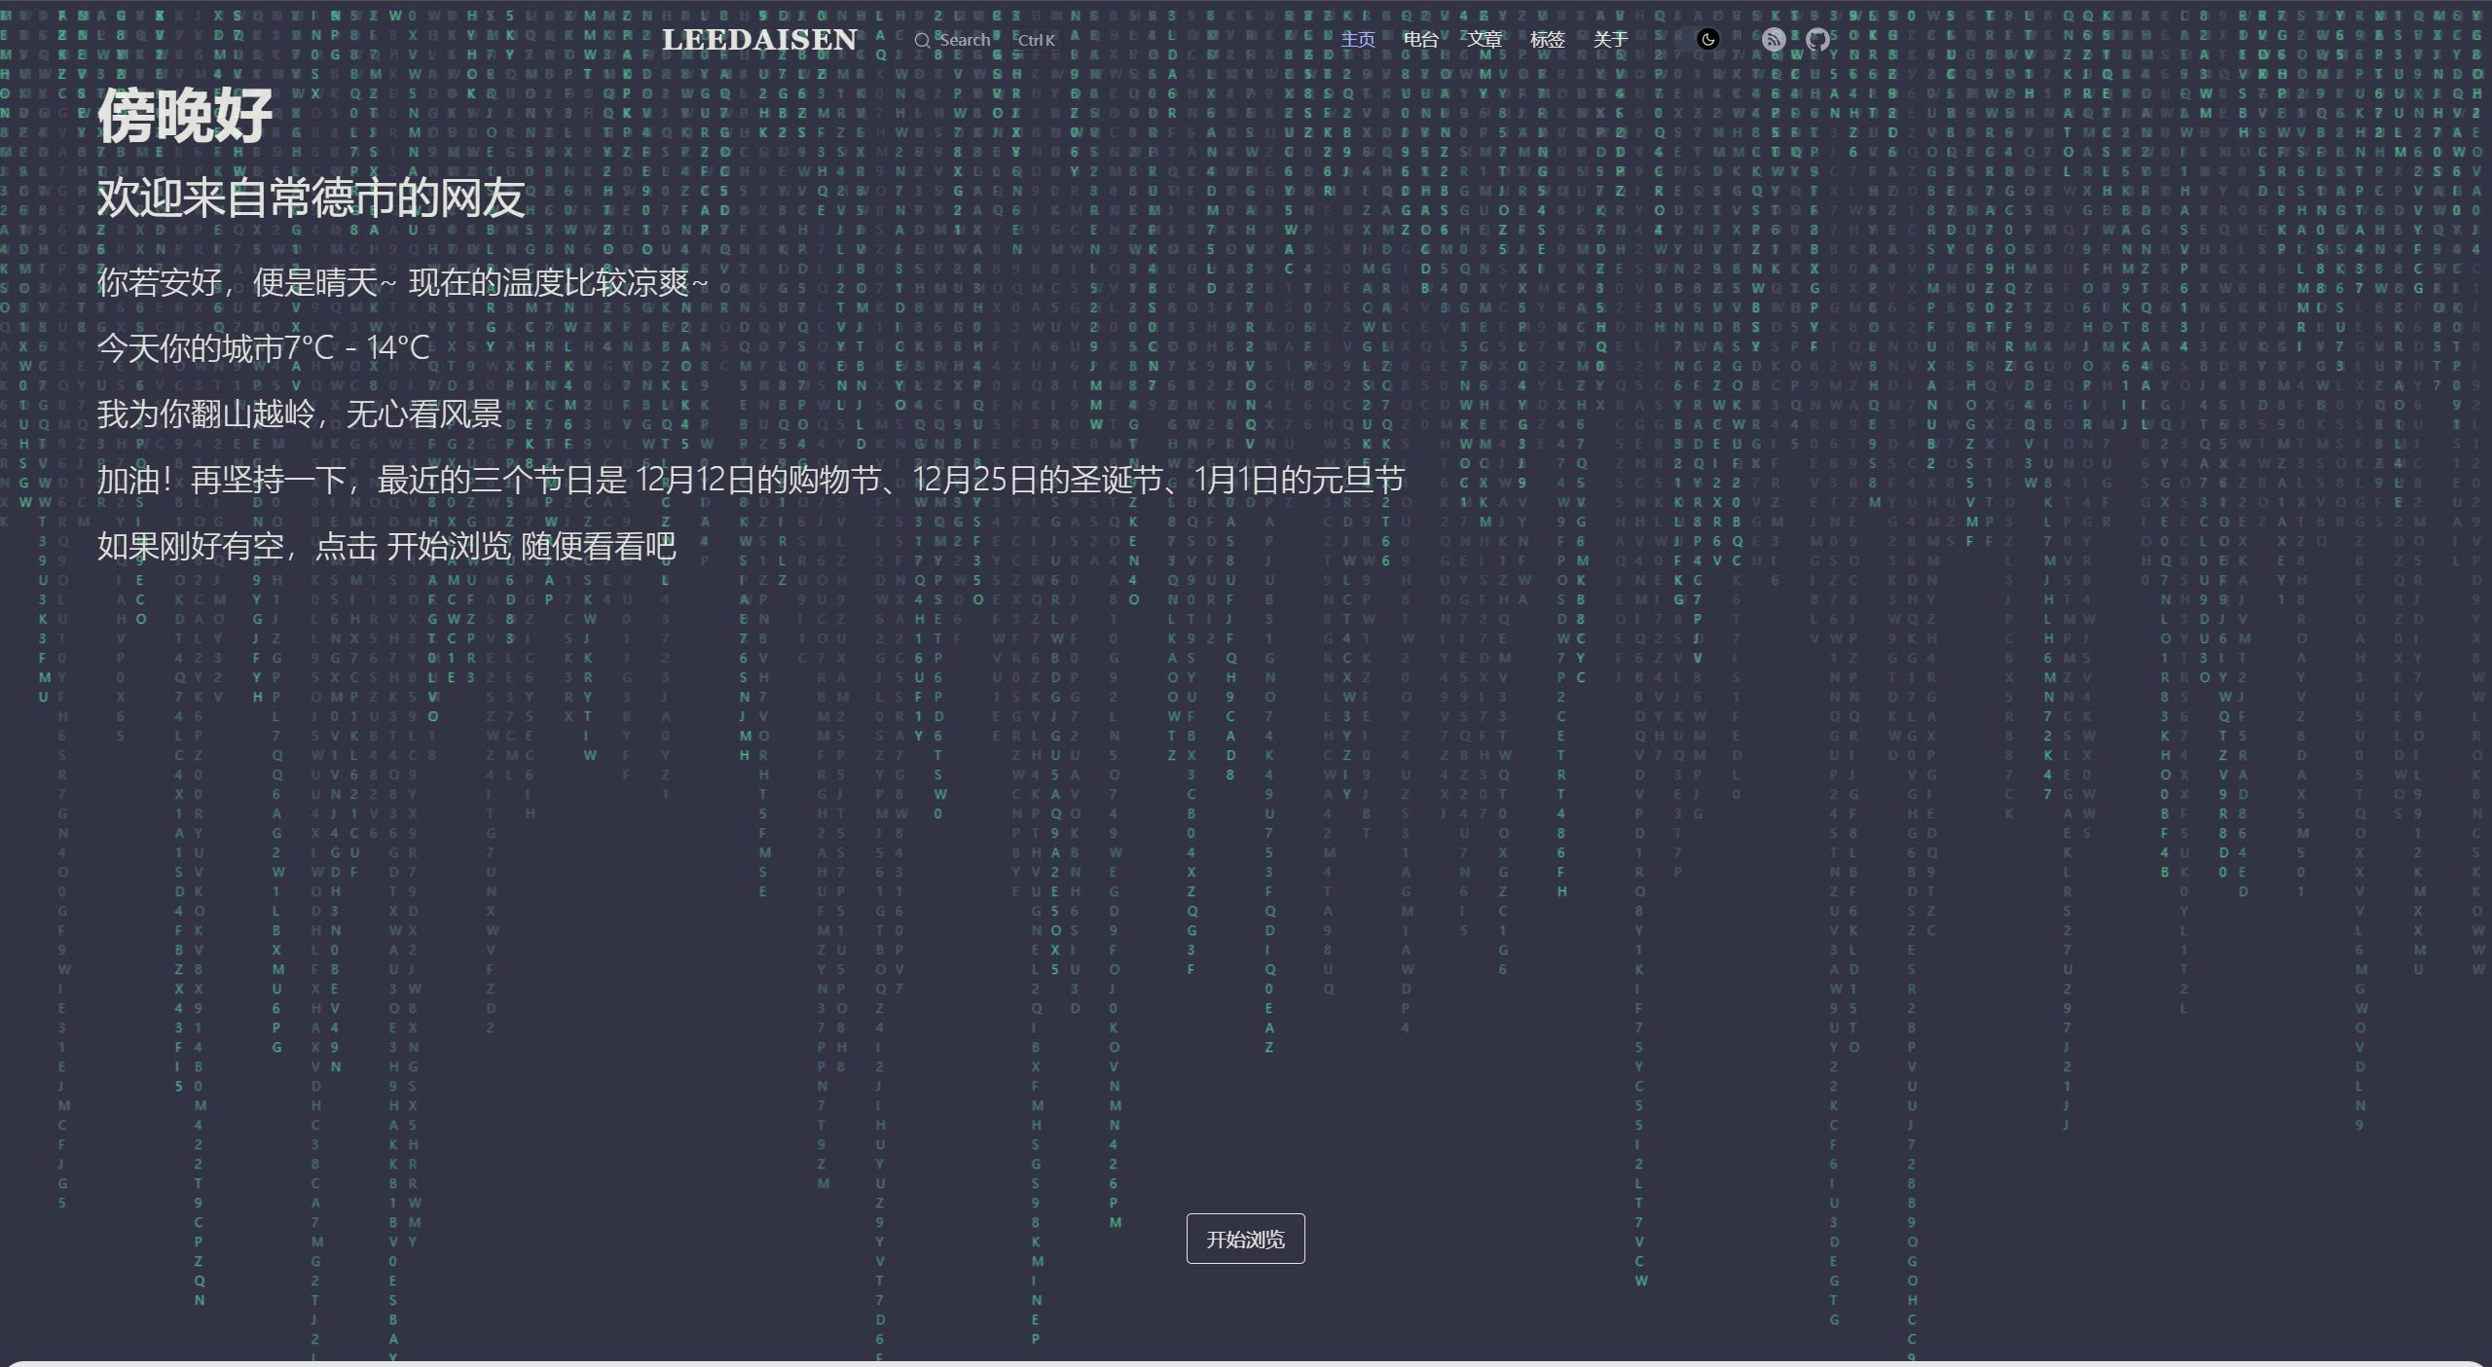Image resolution: width=2492 pixels, height=1367 pixels.
Task: Open the 电台 nav item
Action: click(x=1420, y=39)
